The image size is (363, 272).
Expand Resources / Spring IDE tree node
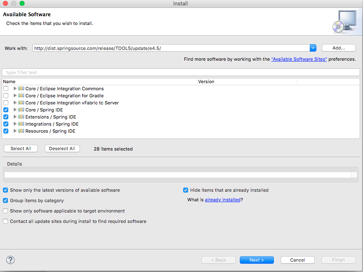(x=15, y=131)
